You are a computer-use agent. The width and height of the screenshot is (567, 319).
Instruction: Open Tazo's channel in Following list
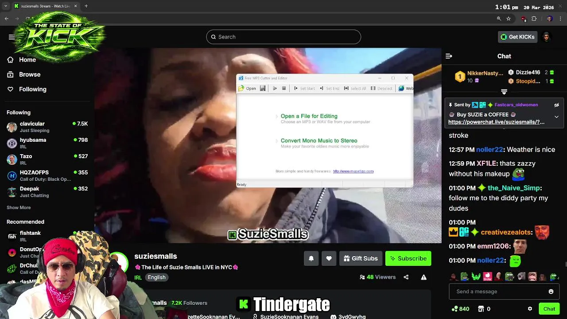(47, 159)
